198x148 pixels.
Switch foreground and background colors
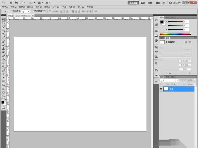click(5, 99)
